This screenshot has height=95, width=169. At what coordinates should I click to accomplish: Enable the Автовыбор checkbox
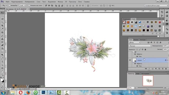pyautogui.click(x=10, y=6)
